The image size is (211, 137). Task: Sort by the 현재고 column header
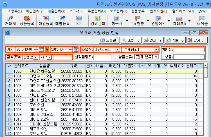pos(191,66)
